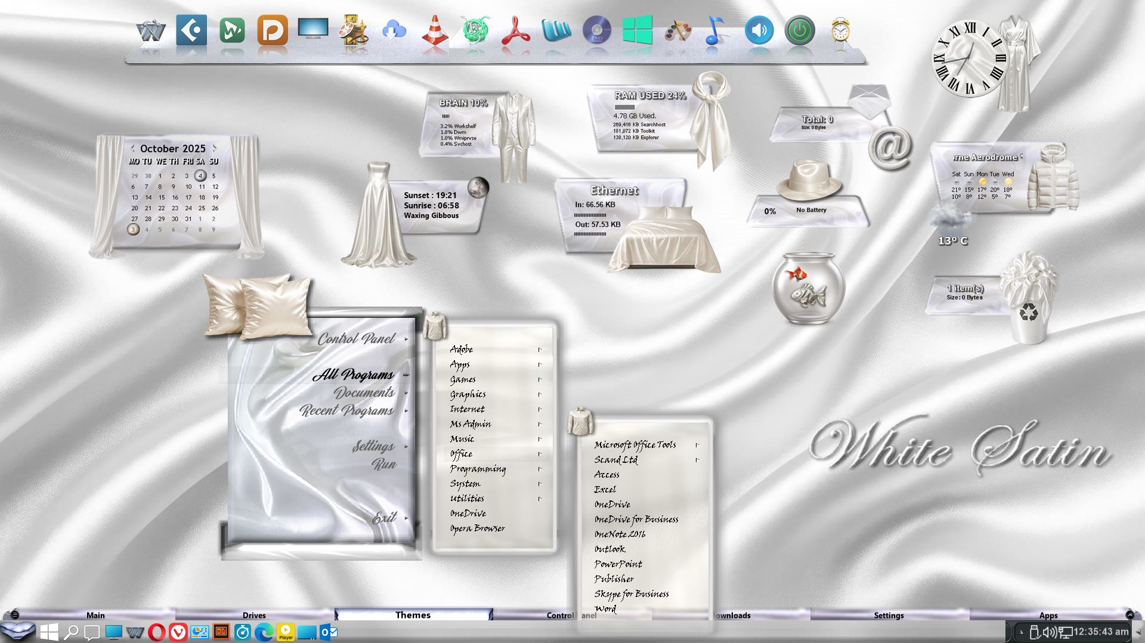
Task: Click the DVD disc dock icon
Action: coord(596,31)
